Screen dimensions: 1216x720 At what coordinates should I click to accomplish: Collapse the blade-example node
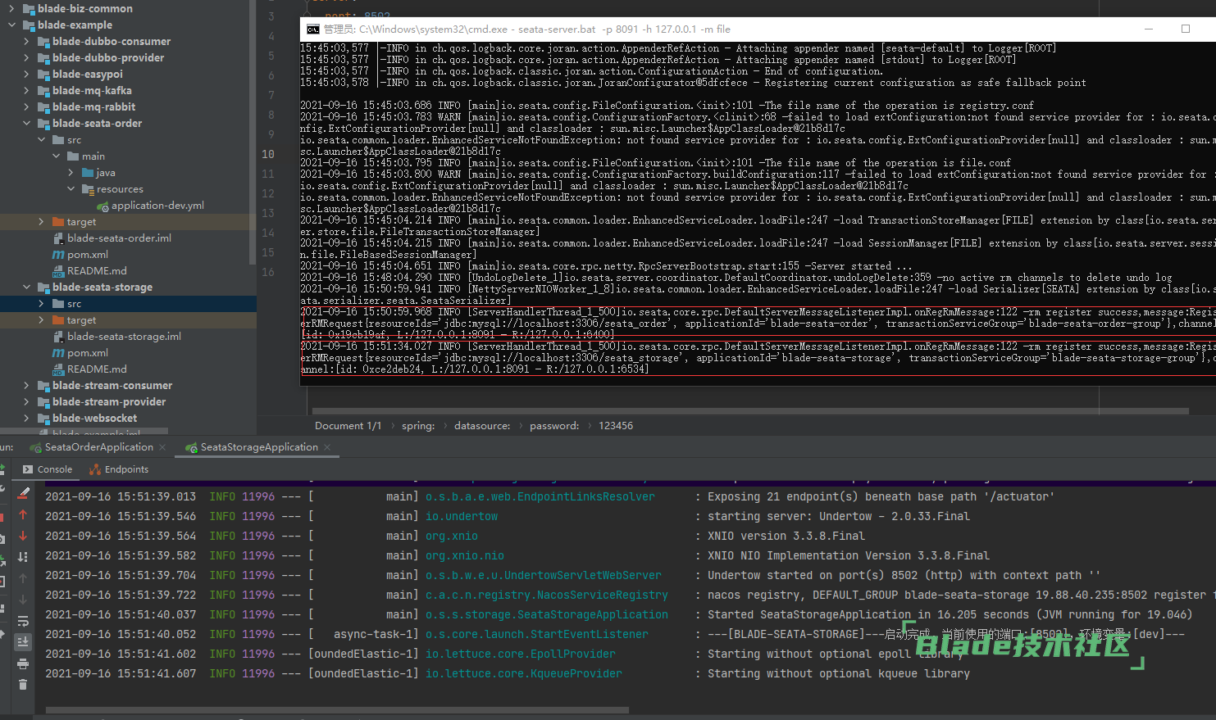11,25
